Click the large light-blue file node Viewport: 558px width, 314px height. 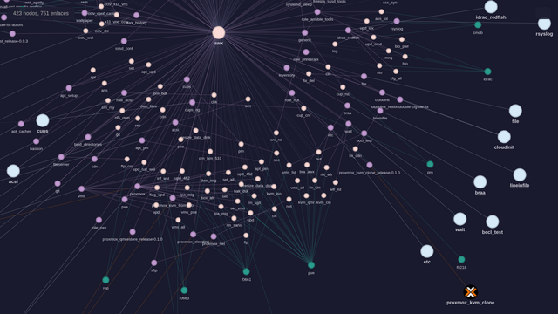pos(515,111)
